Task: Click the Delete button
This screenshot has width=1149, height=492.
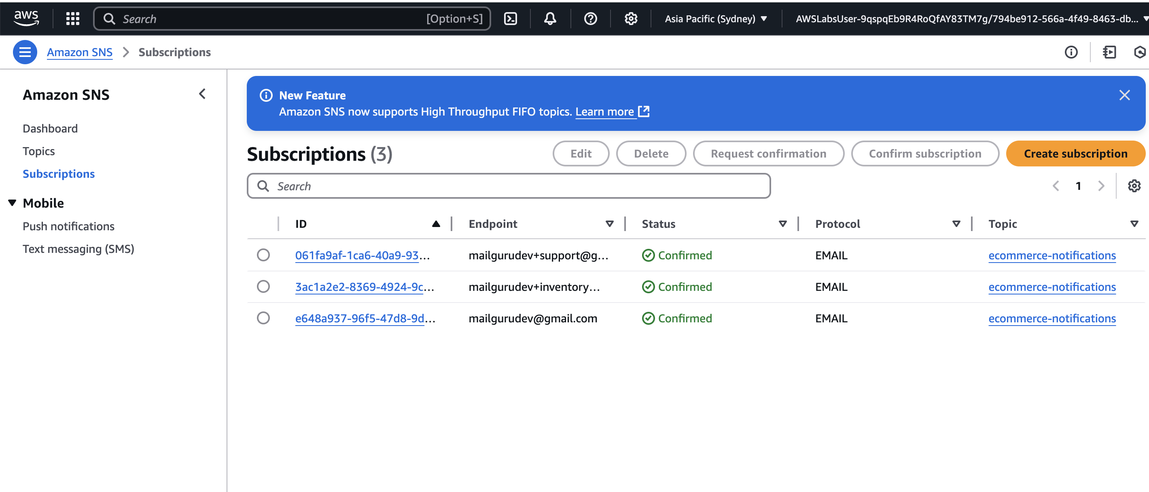Action: click(x=651, y=153)
